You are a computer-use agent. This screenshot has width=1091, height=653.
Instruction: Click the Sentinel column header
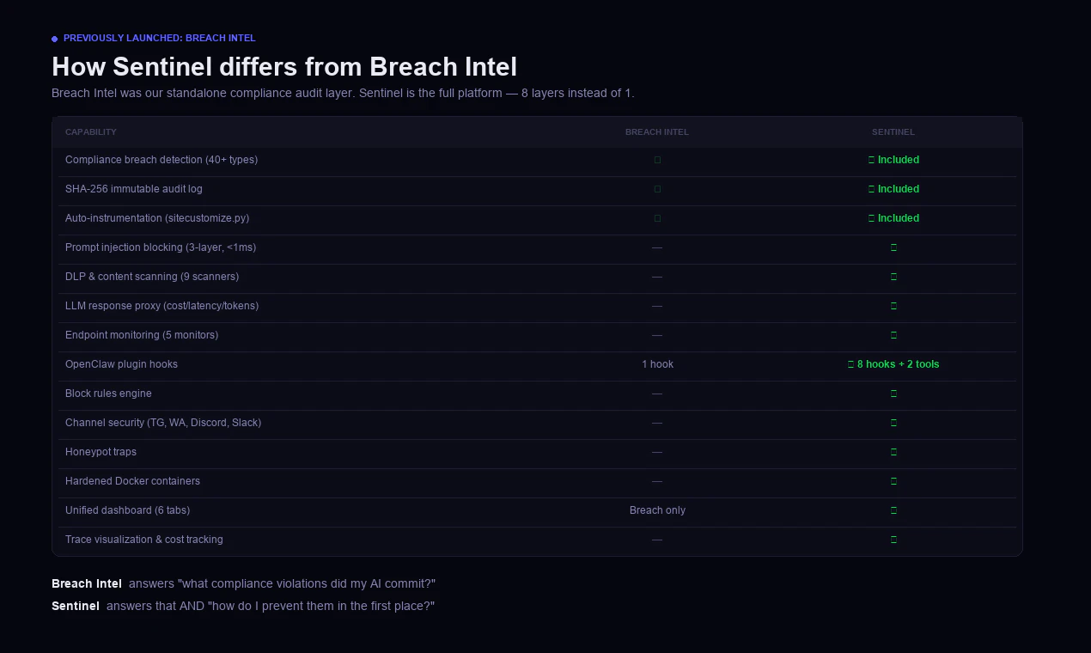click(x=893, y=132)
